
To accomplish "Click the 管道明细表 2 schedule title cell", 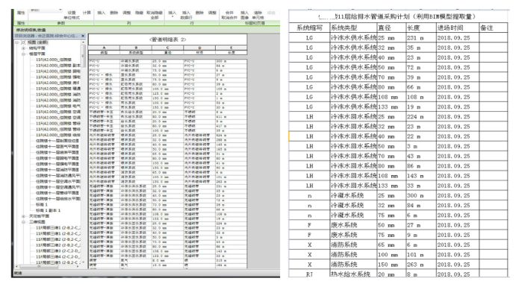I will 167,40.
